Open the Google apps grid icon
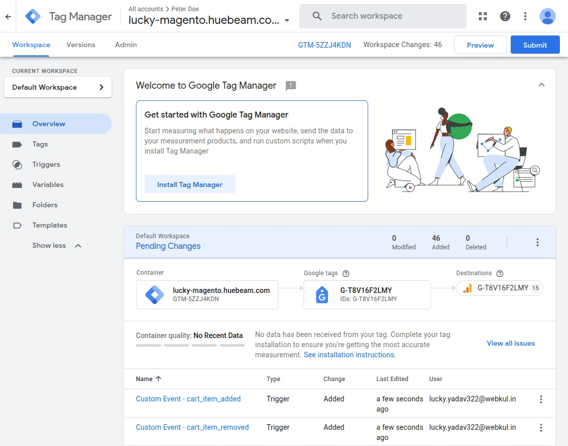This screenshot has height=446, width=568. (x=482, y=16)
